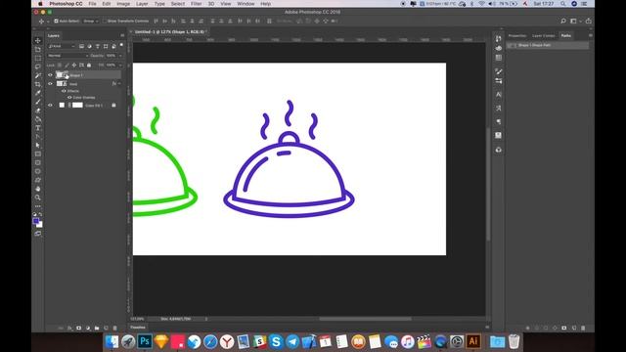This screenshot has height=352, width=626.
Task: Hide the Shape 1 layer
Action: click(x=50, y=75)
